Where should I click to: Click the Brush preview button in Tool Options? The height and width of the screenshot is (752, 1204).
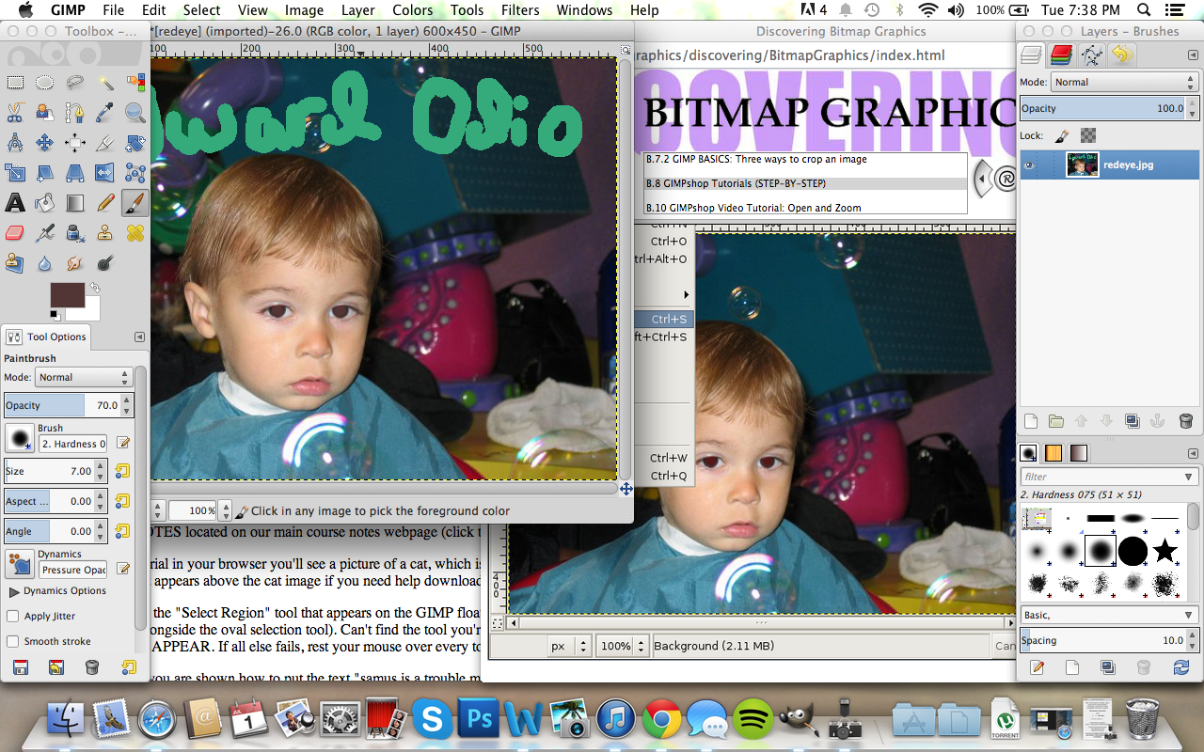[x=19, y=437]
